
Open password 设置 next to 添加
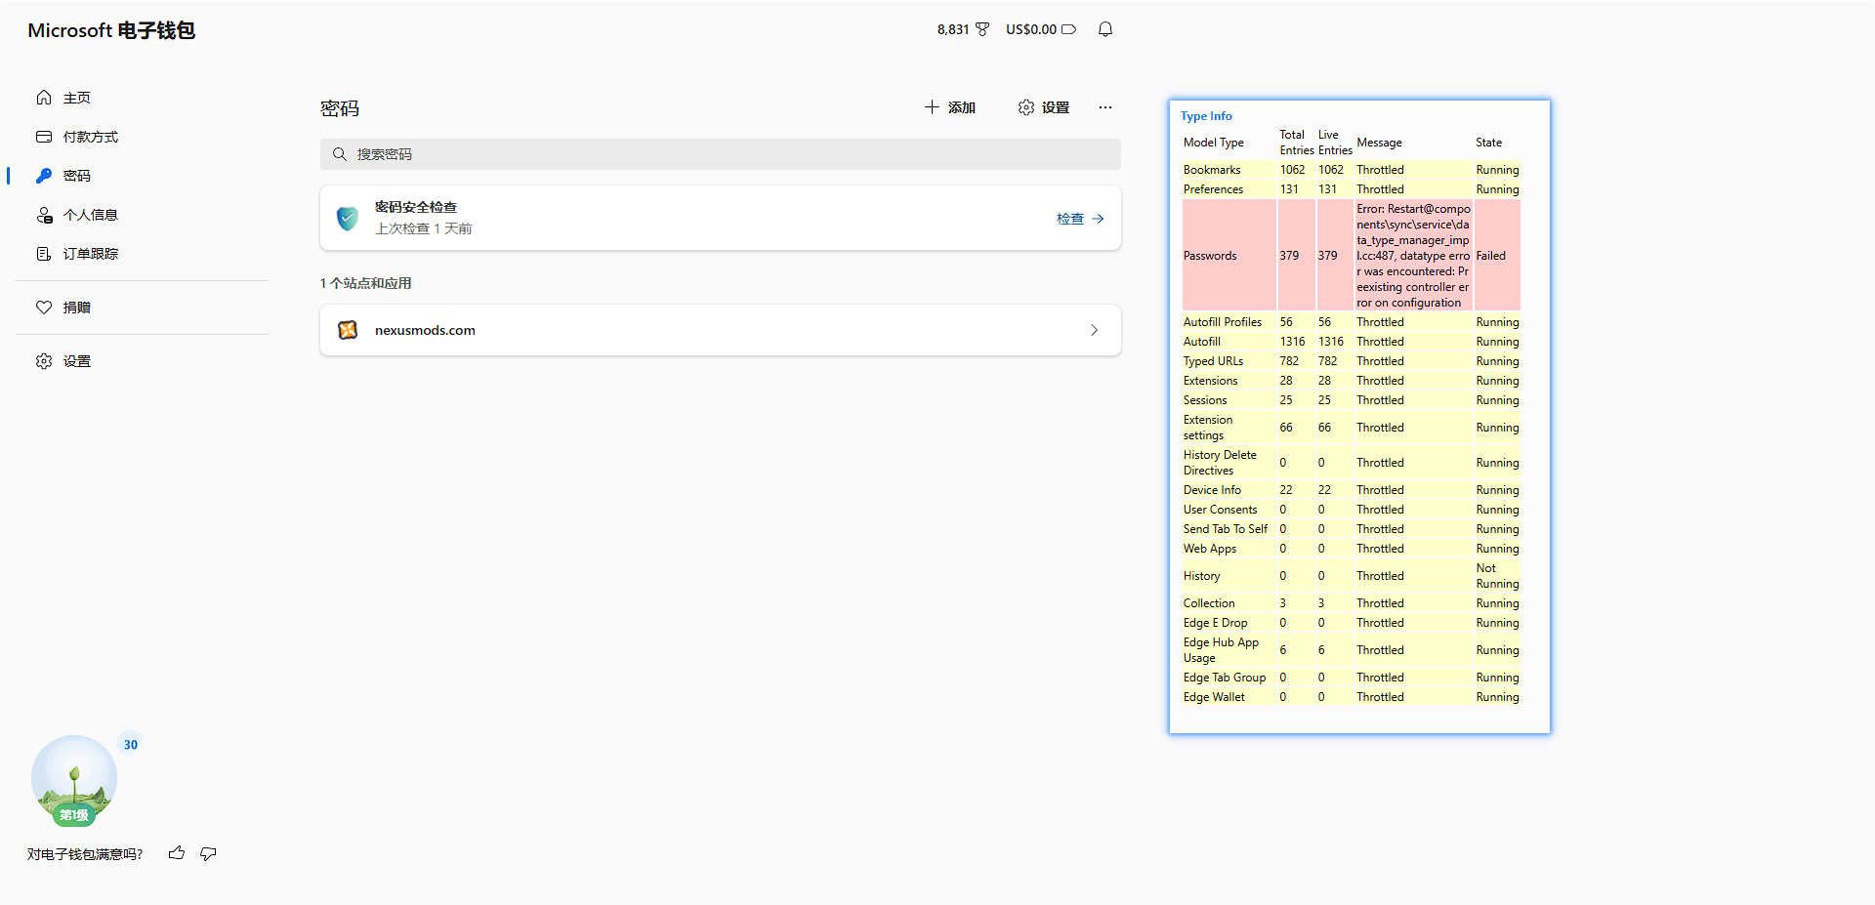tap(1044, 107)
